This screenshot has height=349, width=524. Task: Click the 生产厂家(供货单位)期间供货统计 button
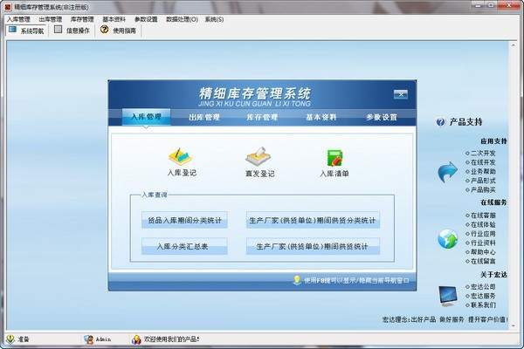point(313,248)
